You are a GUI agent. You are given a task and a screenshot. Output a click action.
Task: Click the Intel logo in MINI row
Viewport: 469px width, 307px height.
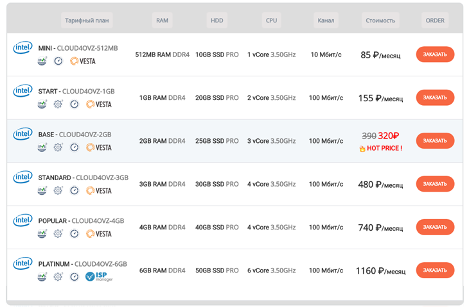[22, 47]
